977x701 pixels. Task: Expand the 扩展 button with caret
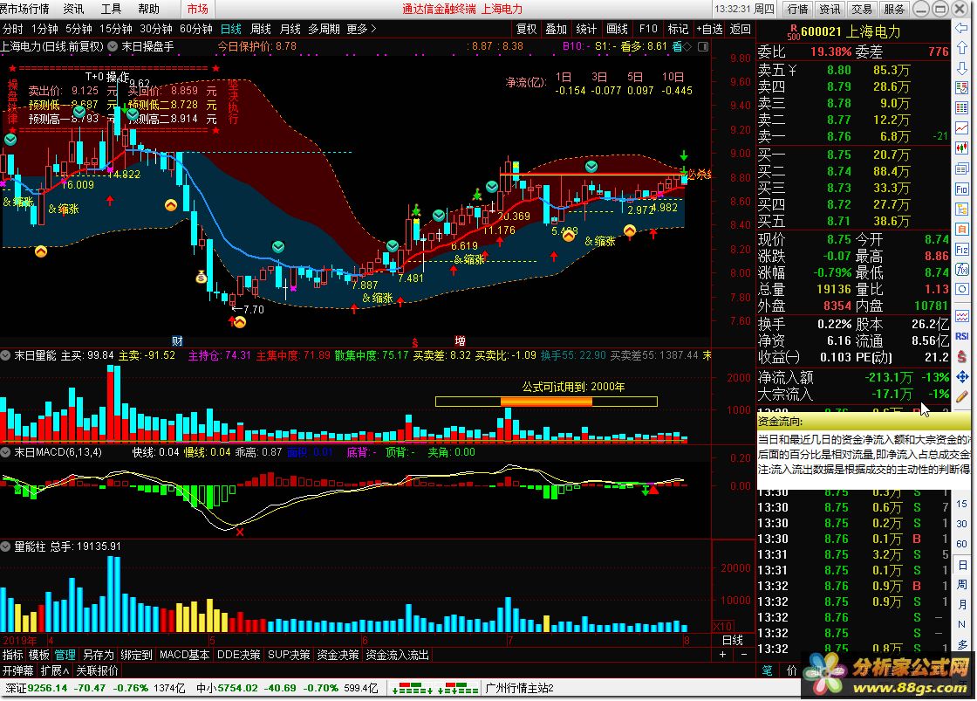(x=54, y=670)
